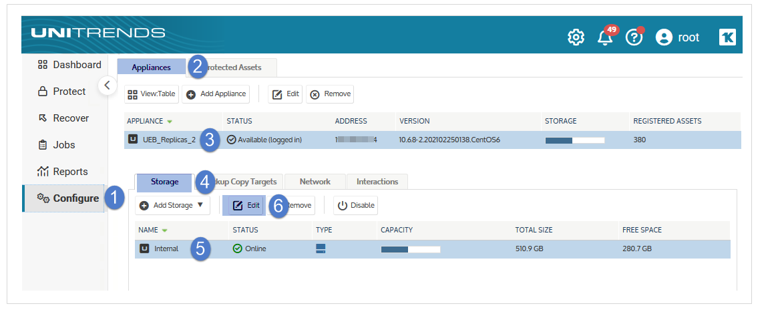Screen dimensions: 770x322
Task: Click the View:Table button
Action: coord(152,94)
